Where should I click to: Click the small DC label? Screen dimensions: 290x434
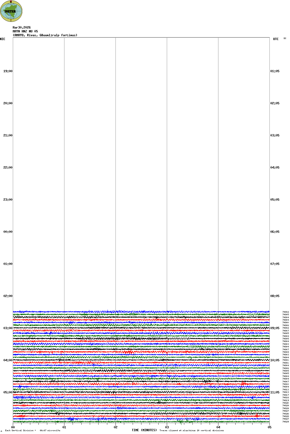coord(285,39)
